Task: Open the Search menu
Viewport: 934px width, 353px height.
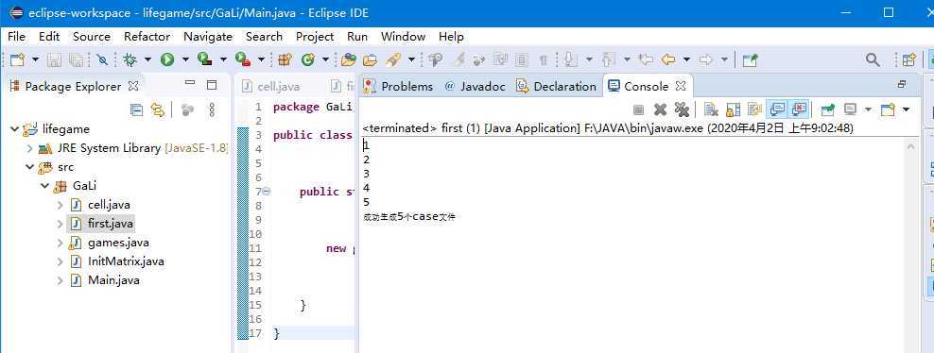Action: [x=264, y=36]
